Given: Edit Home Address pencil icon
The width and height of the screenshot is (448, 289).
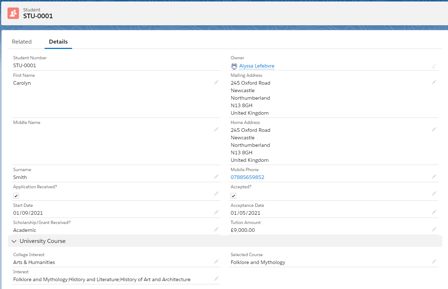Looking at the screenshot, I should pyautogui.click(x=434, y=129).
